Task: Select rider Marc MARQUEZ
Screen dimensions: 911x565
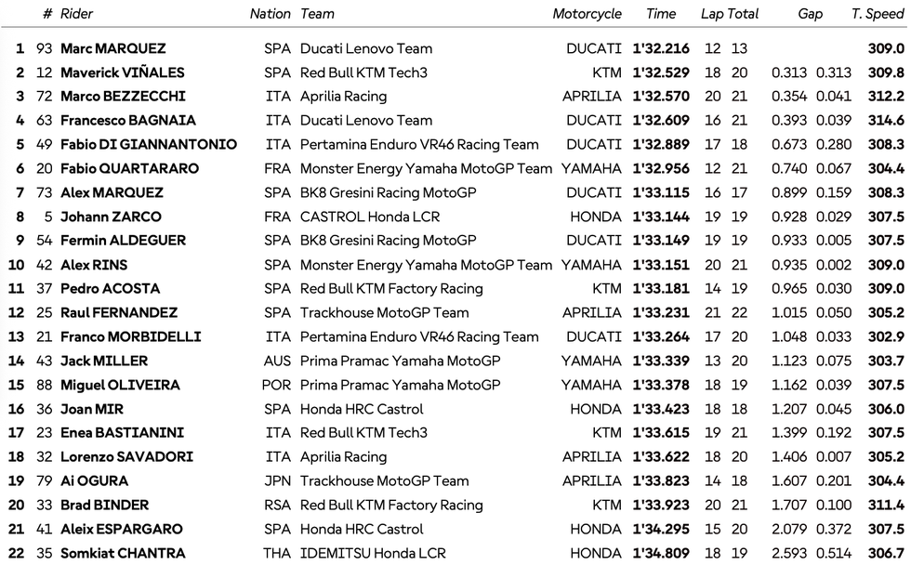Action: [112, 48]
